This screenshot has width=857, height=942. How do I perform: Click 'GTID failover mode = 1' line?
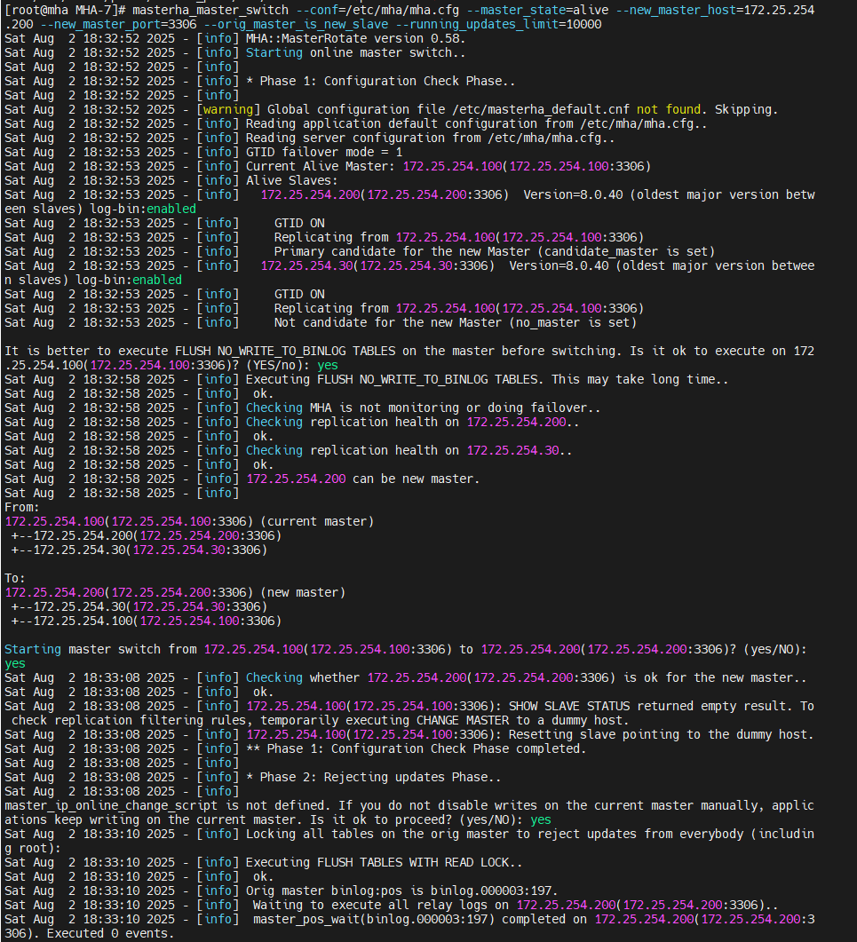point(324,152)
